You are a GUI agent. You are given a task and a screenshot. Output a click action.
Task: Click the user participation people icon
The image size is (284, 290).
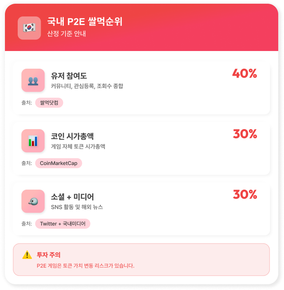tap(33, 80)
